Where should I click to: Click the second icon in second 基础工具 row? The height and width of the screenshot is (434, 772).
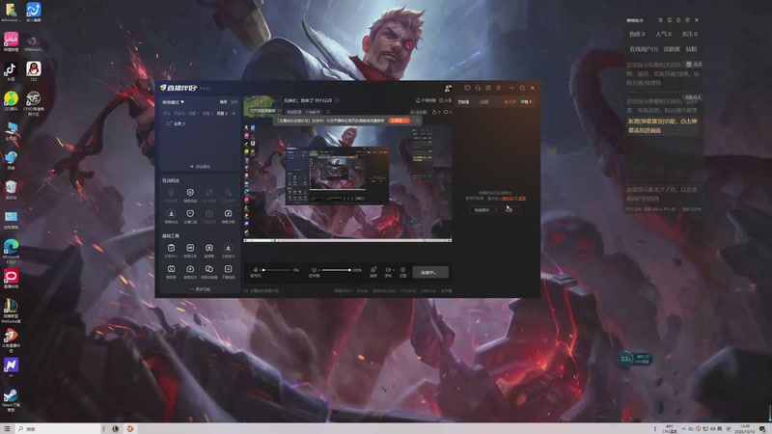tap(190, 269)
